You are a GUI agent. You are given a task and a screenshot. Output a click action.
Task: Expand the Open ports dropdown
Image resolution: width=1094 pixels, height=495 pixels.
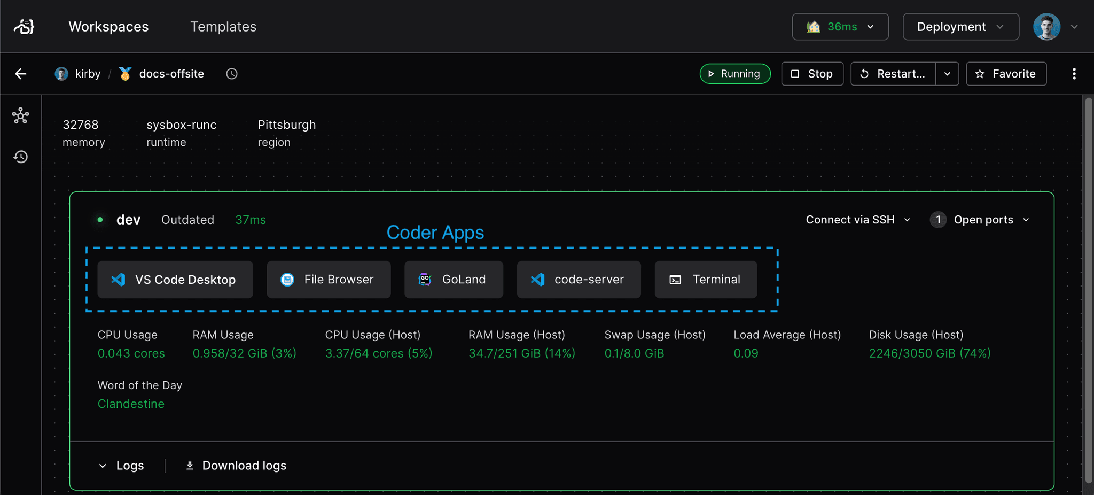pos(980,220)
